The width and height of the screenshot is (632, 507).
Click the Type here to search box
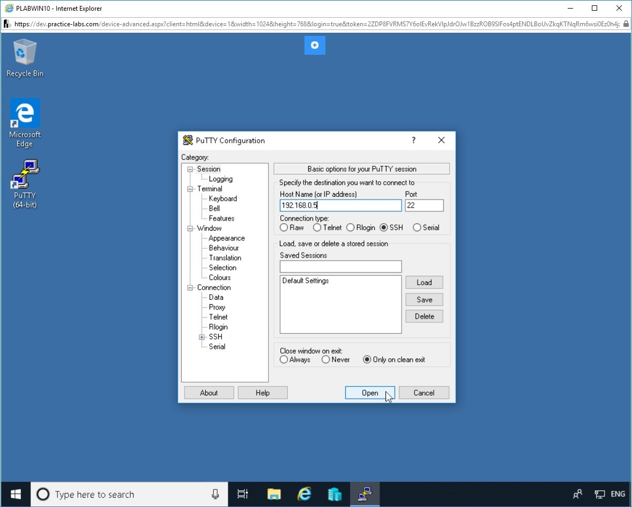(x=129, y=494)
